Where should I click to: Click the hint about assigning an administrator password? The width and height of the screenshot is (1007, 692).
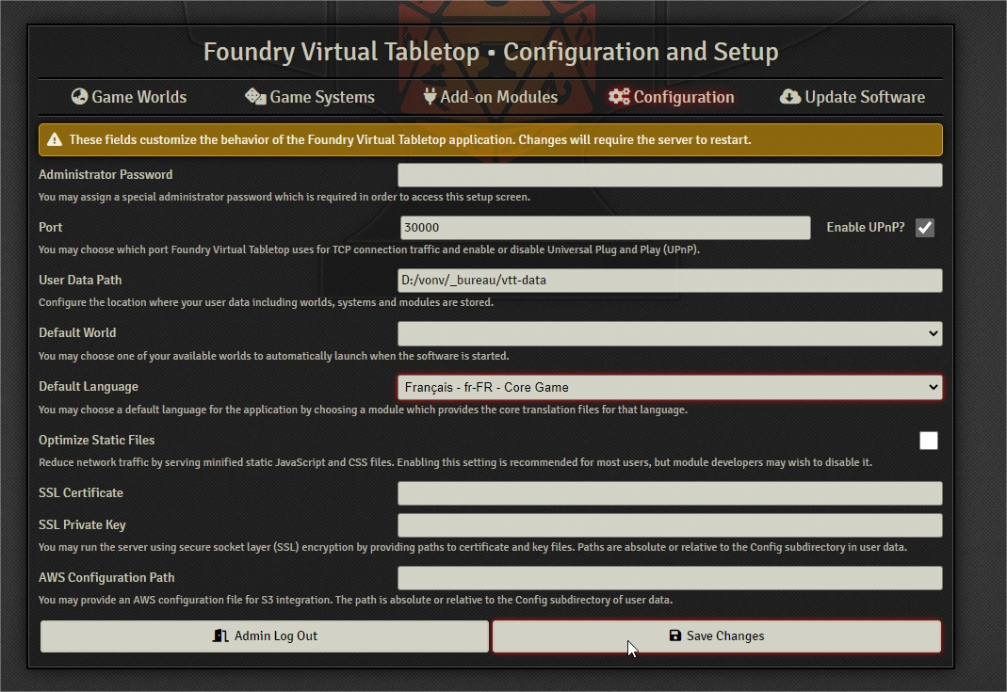[x=284, y=197]
